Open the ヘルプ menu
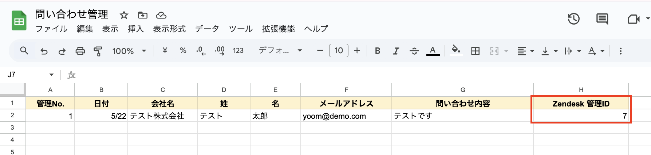651x155 pixels. click(x=316, y=29)
